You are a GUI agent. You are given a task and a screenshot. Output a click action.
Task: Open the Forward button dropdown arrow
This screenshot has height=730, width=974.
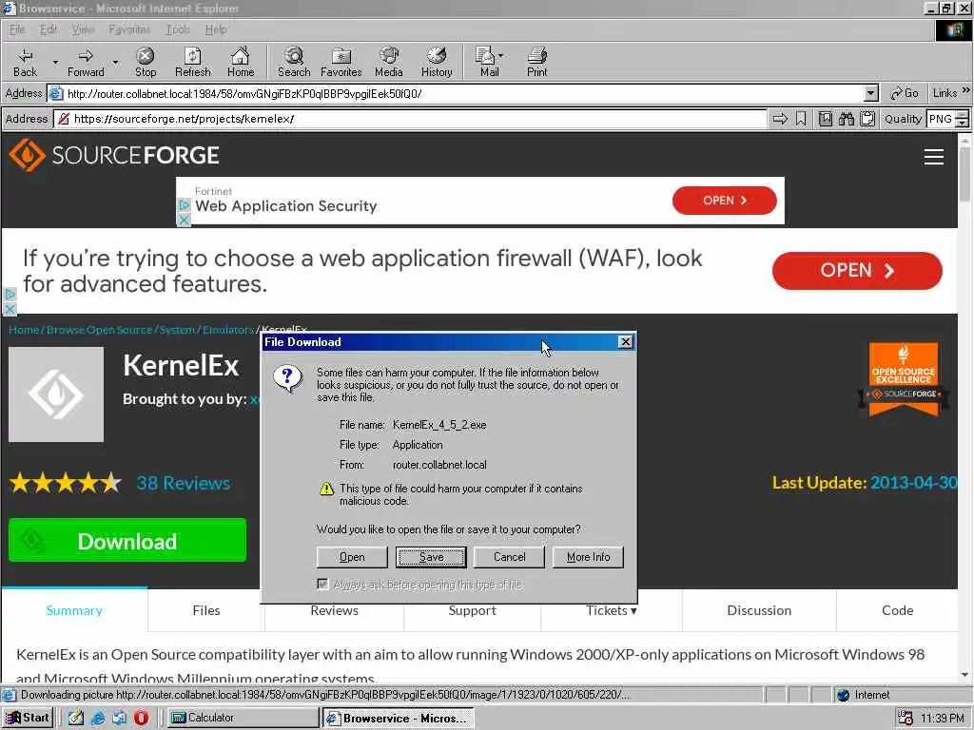[x=115, y=62]
